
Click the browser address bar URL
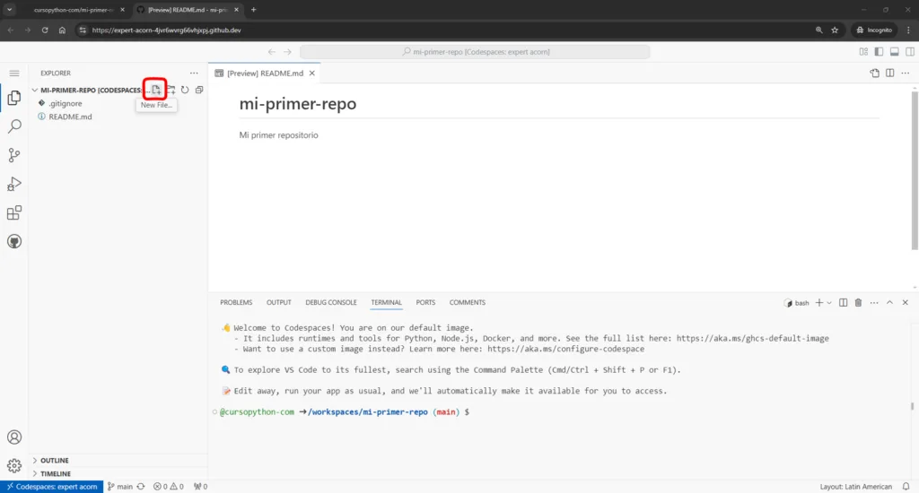[x=166, y=30]
